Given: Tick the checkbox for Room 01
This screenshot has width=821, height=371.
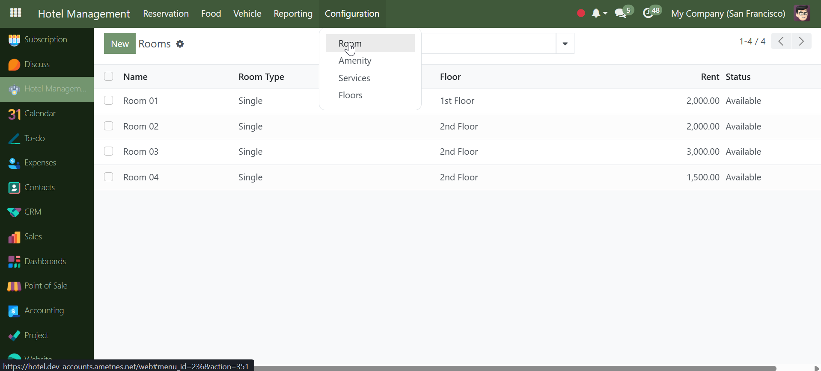Looking at the screenshot, I should coord(109,100).
